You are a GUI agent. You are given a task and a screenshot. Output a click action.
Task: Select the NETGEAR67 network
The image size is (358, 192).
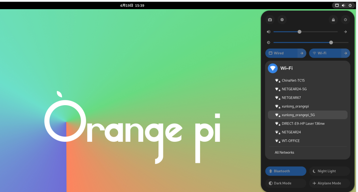coord(307,98)
